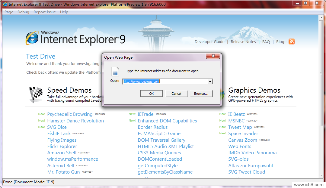Click the Internet Explorer 9 logo

pyautogui.click(x=75, y=38)
